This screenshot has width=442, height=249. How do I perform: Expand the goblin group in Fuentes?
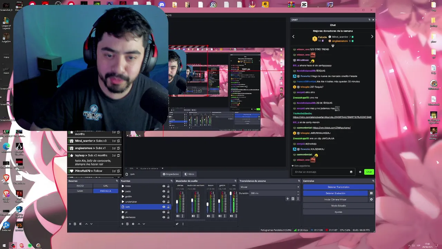[x=123, y=196]
